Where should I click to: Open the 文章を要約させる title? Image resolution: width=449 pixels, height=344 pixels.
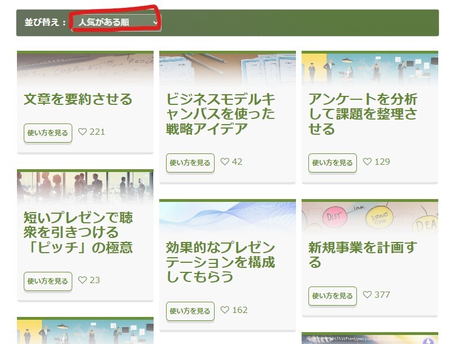[78, 99]
